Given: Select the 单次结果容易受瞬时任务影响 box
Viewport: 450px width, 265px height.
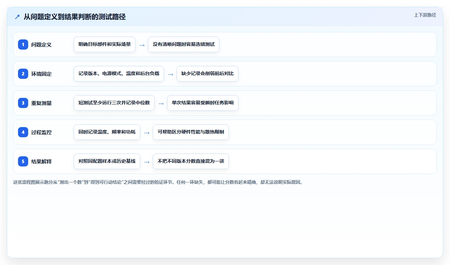Looking at the screenshot, I should pyautogui.click(x=203, y=103).
